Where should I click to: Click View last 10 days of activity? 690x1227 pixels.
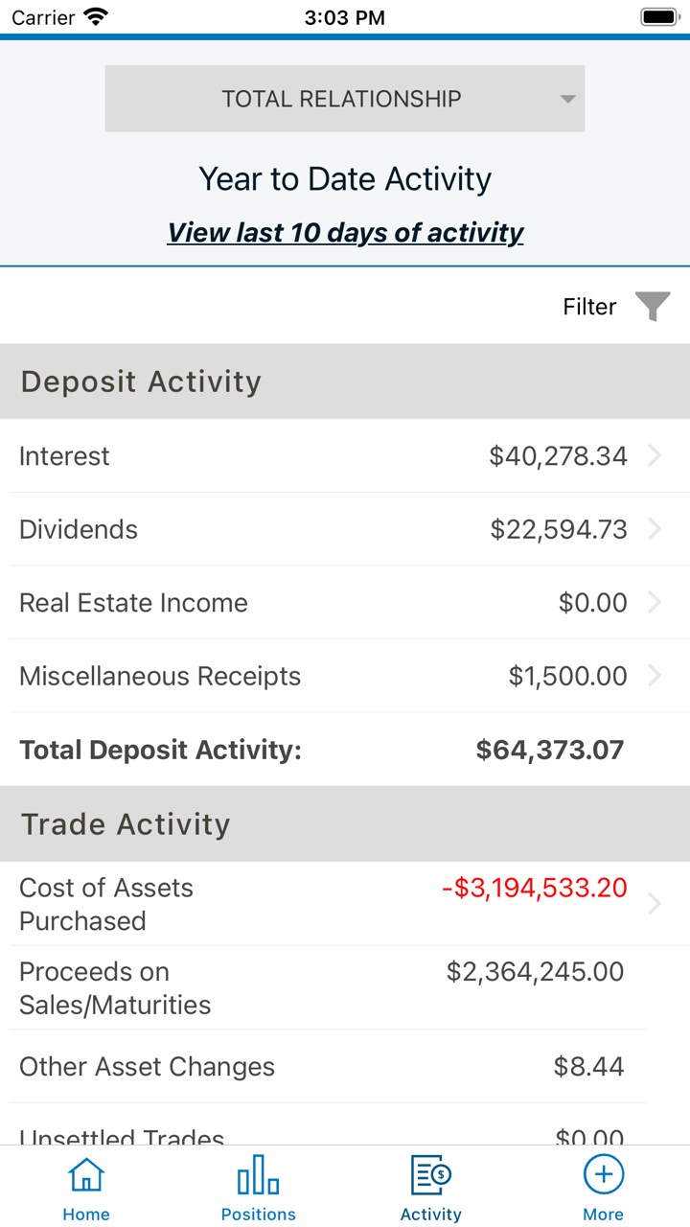click(x=345, y=232)
